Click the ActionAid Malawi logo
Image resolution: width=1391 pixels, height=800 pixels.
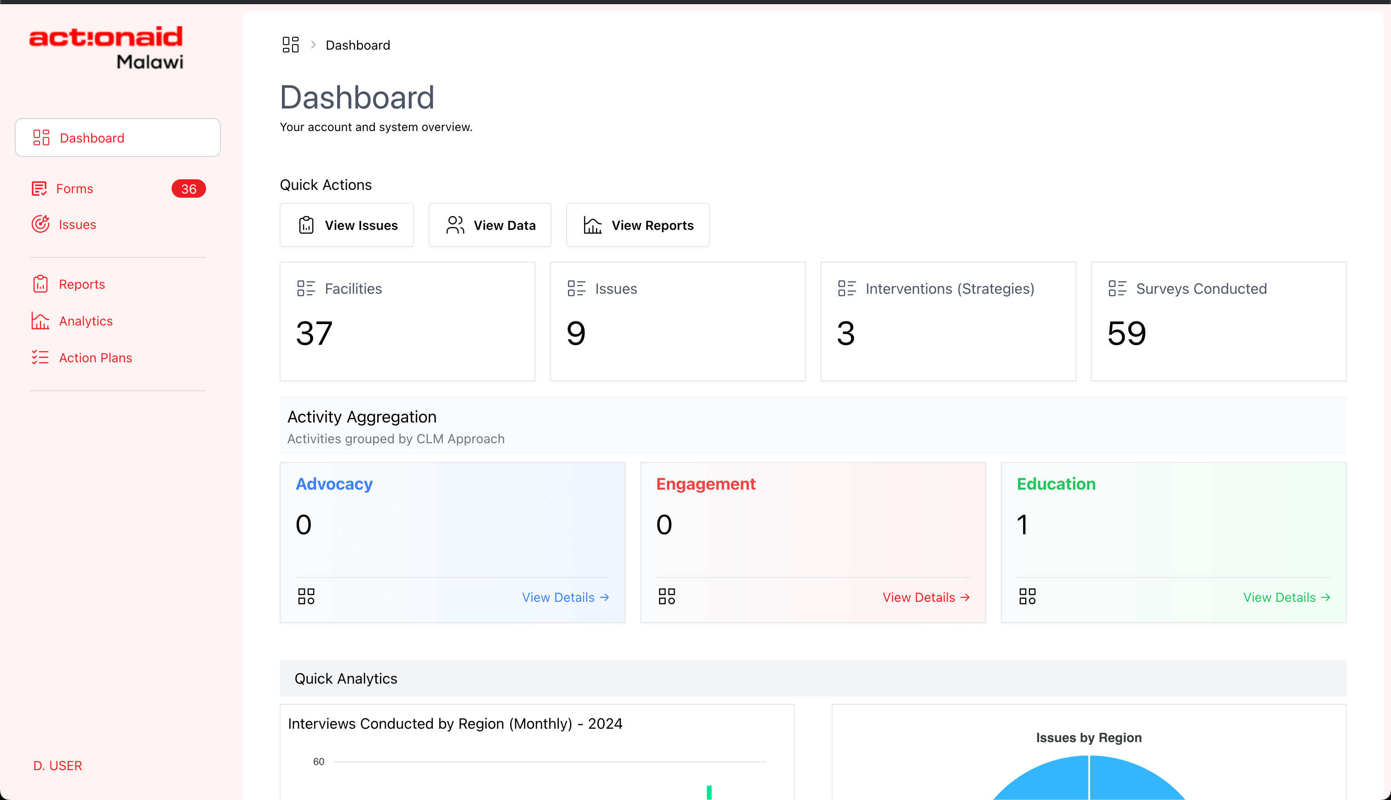click(x=106, y=48)
